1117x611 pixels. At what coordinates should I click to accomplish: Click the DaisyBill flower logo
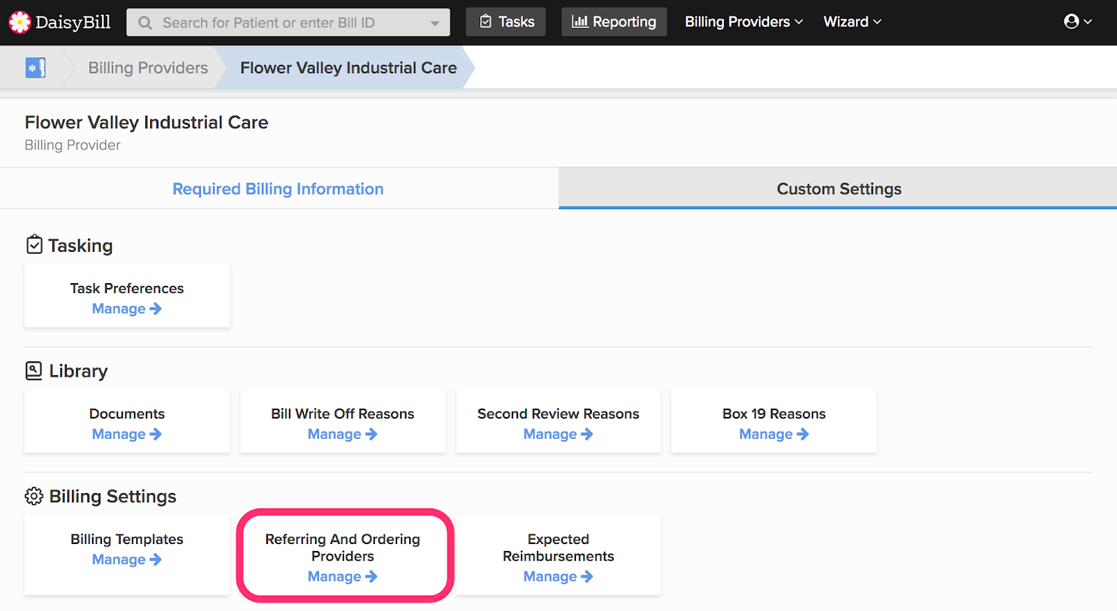[20, 22]
